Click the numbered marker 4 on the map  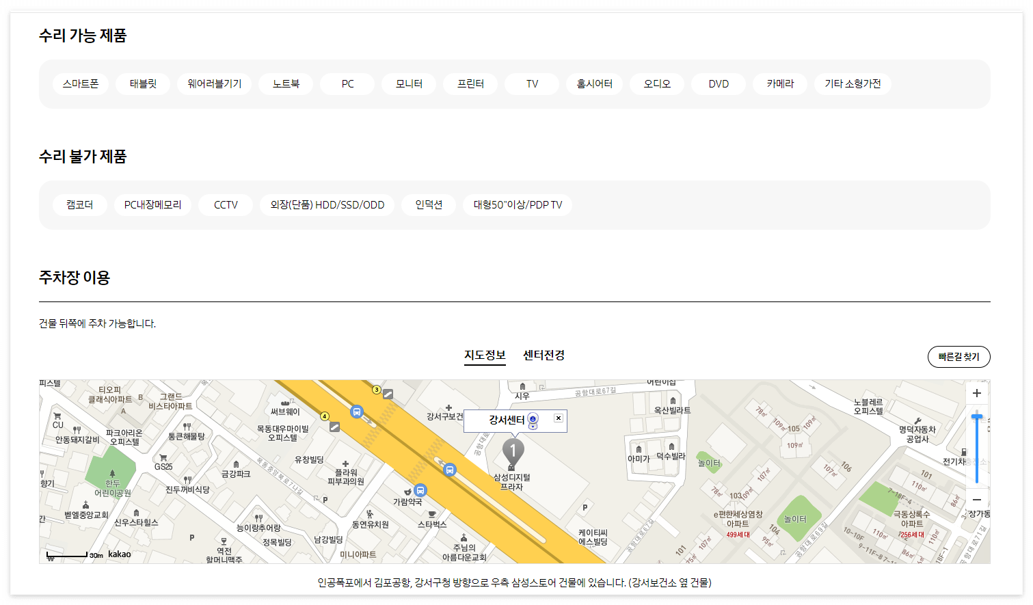[323, 415]
